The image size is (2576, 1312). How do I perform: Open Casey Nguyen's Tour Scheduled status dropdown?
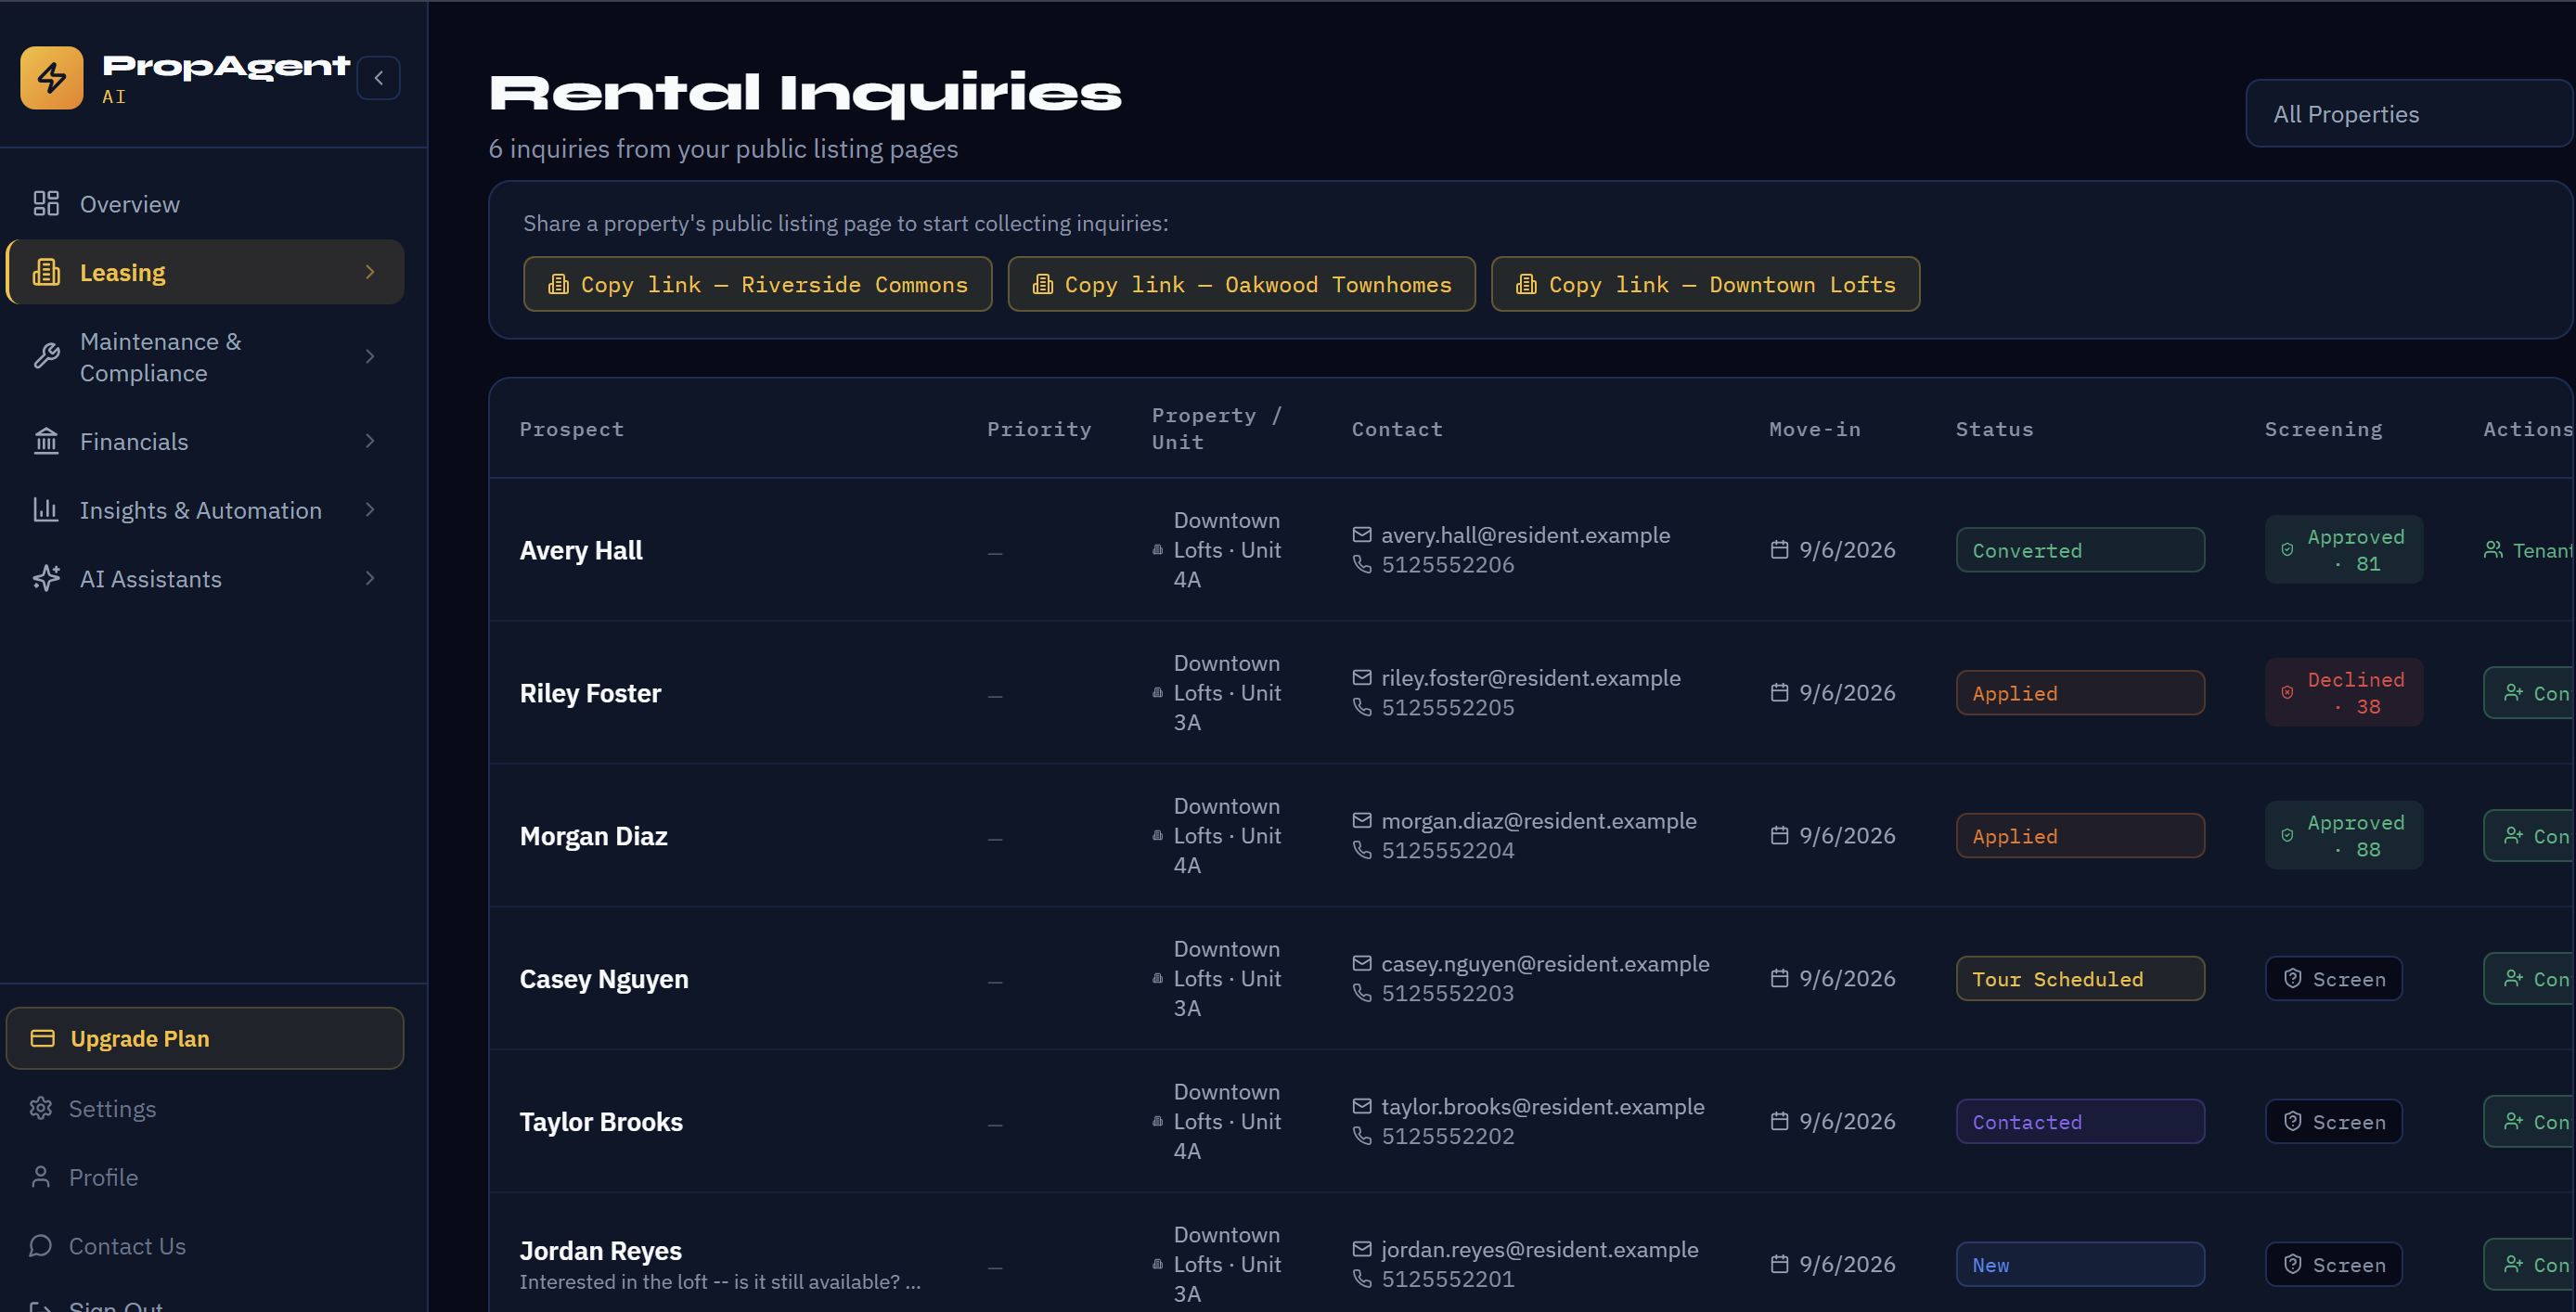pos(2080,979)
